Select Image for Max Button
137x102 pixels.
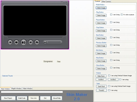[x=101, y=61]
